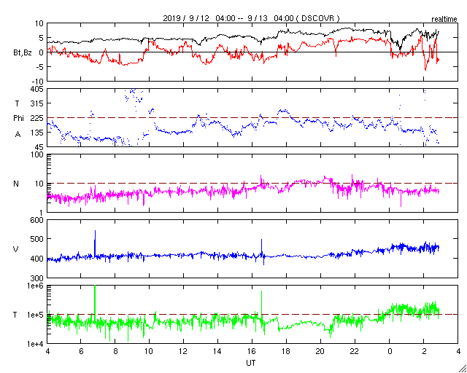Image resolution: width=467 pixels, height=373 pixels.
Task: Click the green temperature spike near 16.5 UT
Action: coord(261,303)
